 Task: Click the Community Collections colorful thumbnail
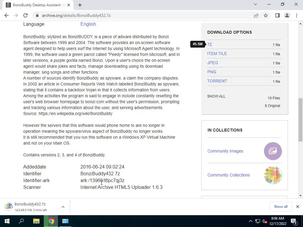273,175
